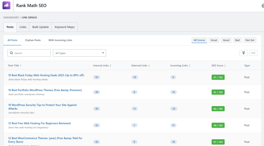Image resolution: width=264 pixels, height=146 pixels.
Task: Sort by Incoming Links arrow icon
Action: click(189, 66)
